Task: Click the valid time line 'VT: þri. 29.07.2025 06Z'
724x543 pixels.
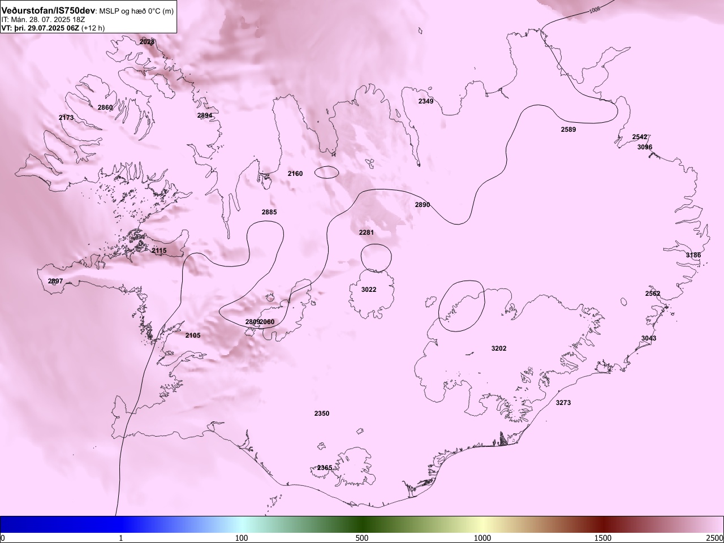Action: 41,28
